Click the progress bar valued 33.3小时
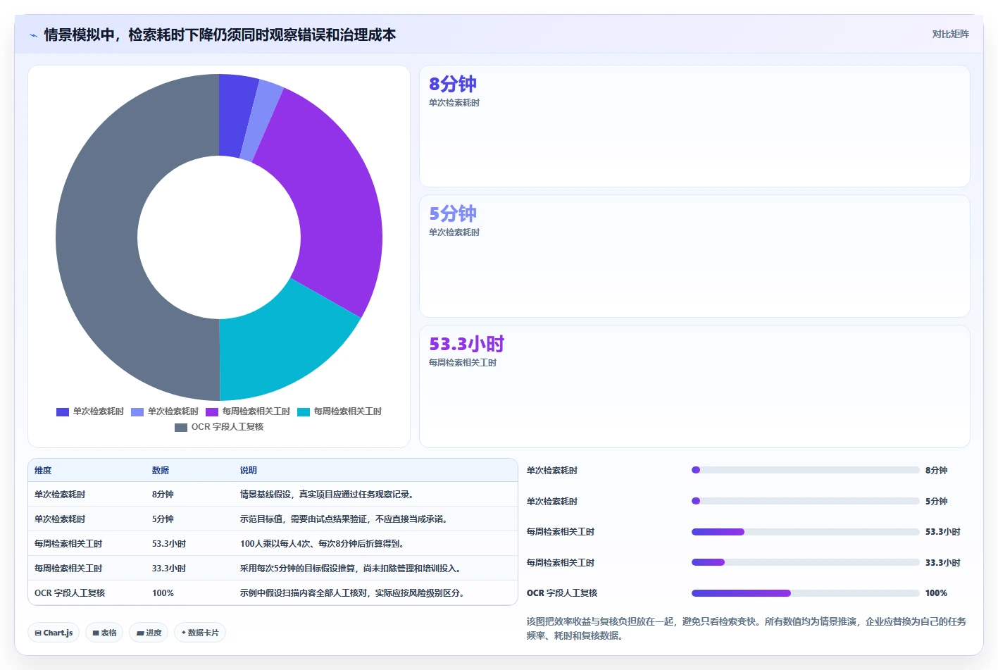 tap(806, 562)
